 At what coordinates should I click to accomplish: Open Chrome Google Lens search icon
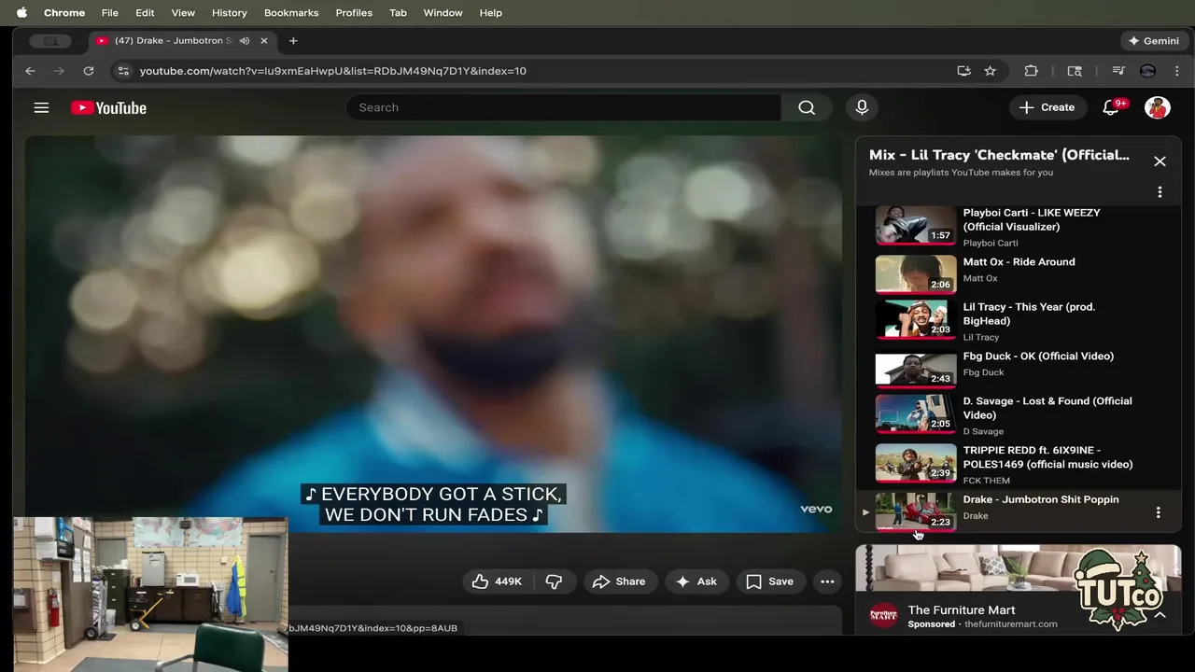click(1075, 71)
